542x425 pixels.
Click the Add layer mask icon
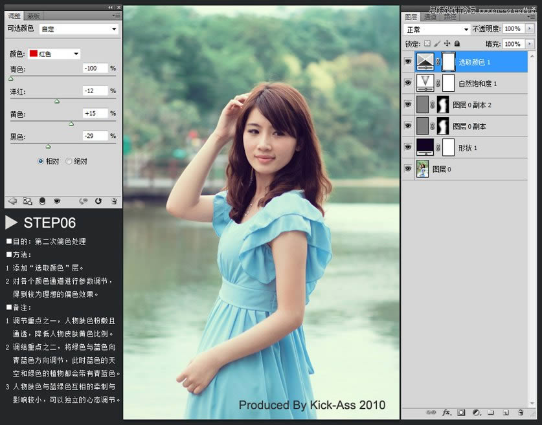pos(461,413)
